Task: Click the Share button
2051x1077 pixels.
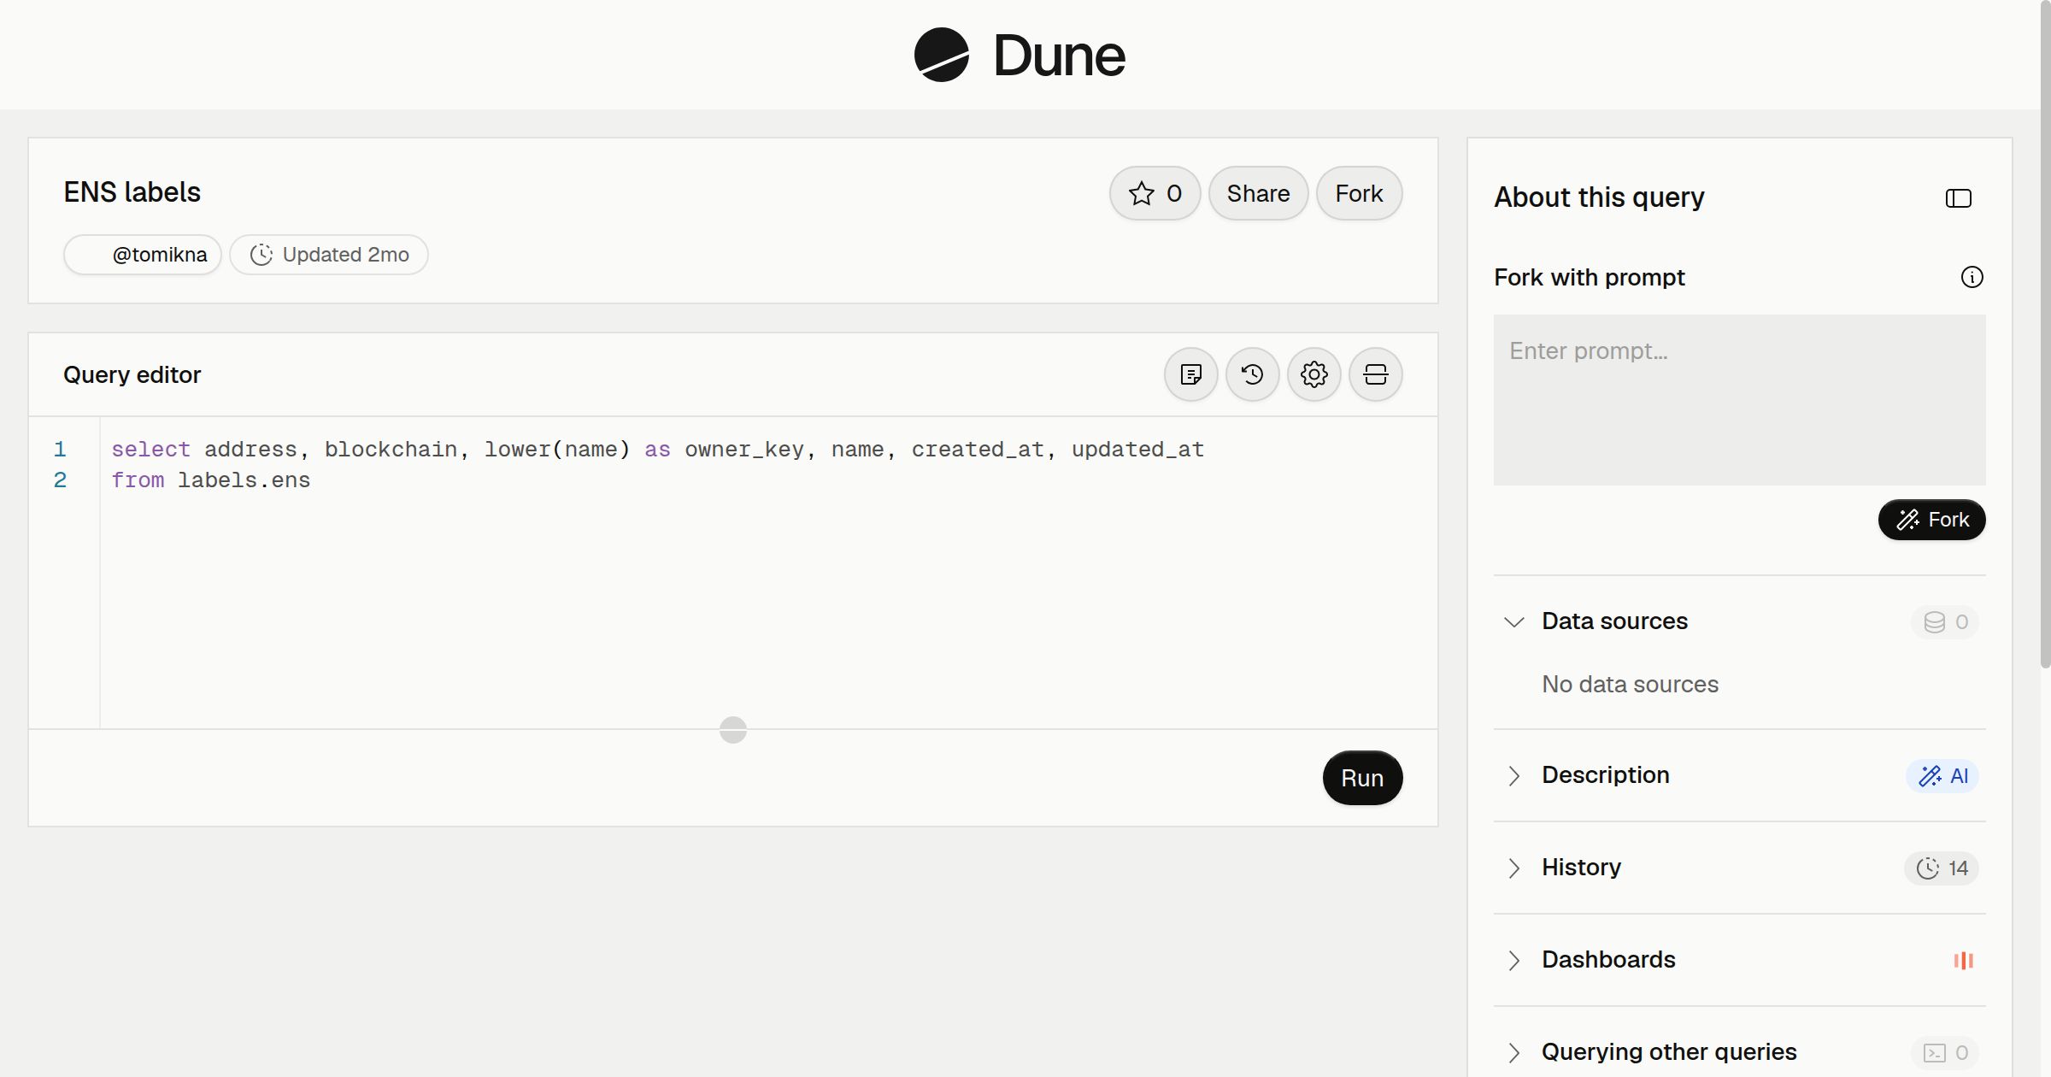Action: [x=1258, y=193]
